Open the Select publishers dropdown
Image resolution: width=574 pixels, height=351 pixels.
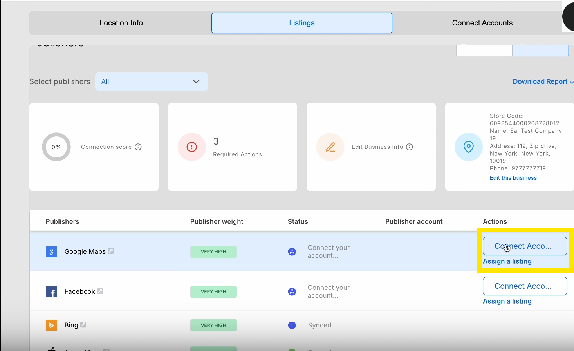151,81
